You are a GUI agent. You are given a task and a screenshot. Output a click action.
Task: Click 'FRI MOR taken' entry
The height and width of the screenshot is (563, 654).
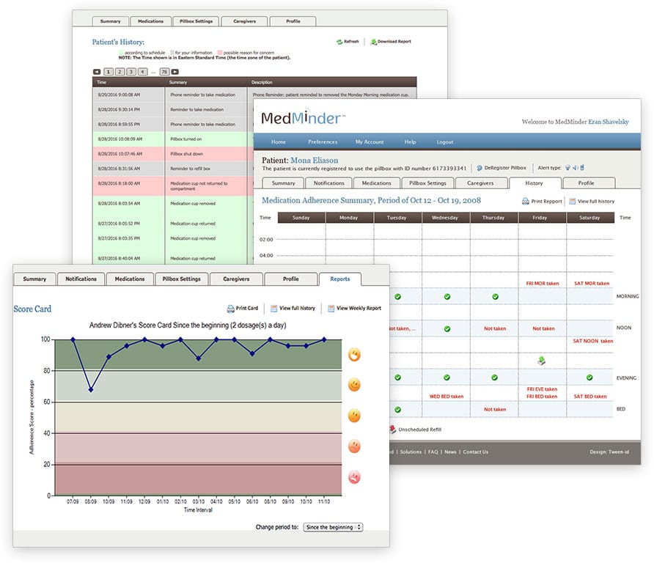click(543, 284)
